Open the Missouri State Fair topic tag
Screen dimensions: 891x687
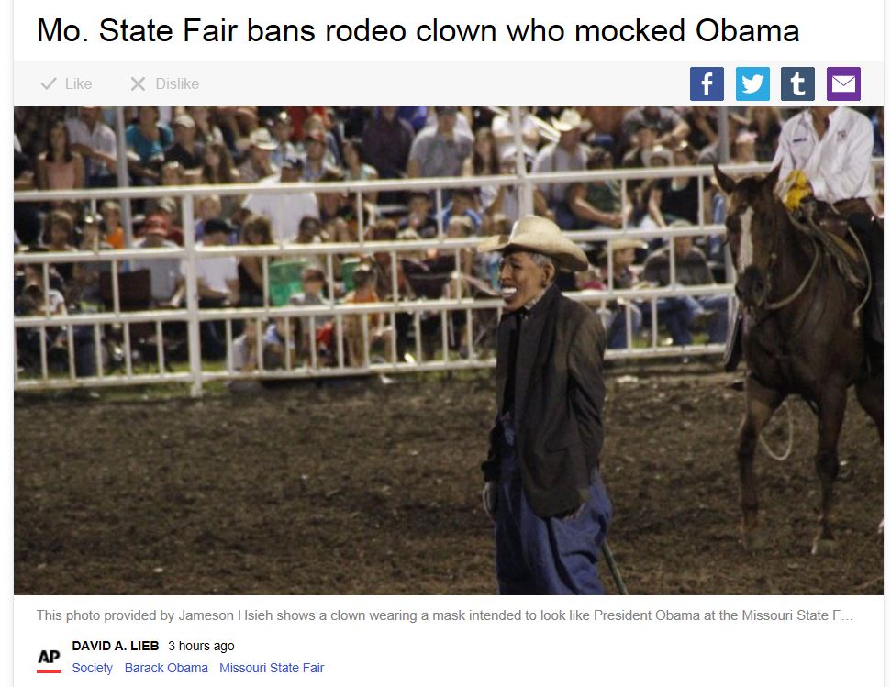(x=272, y=668)
